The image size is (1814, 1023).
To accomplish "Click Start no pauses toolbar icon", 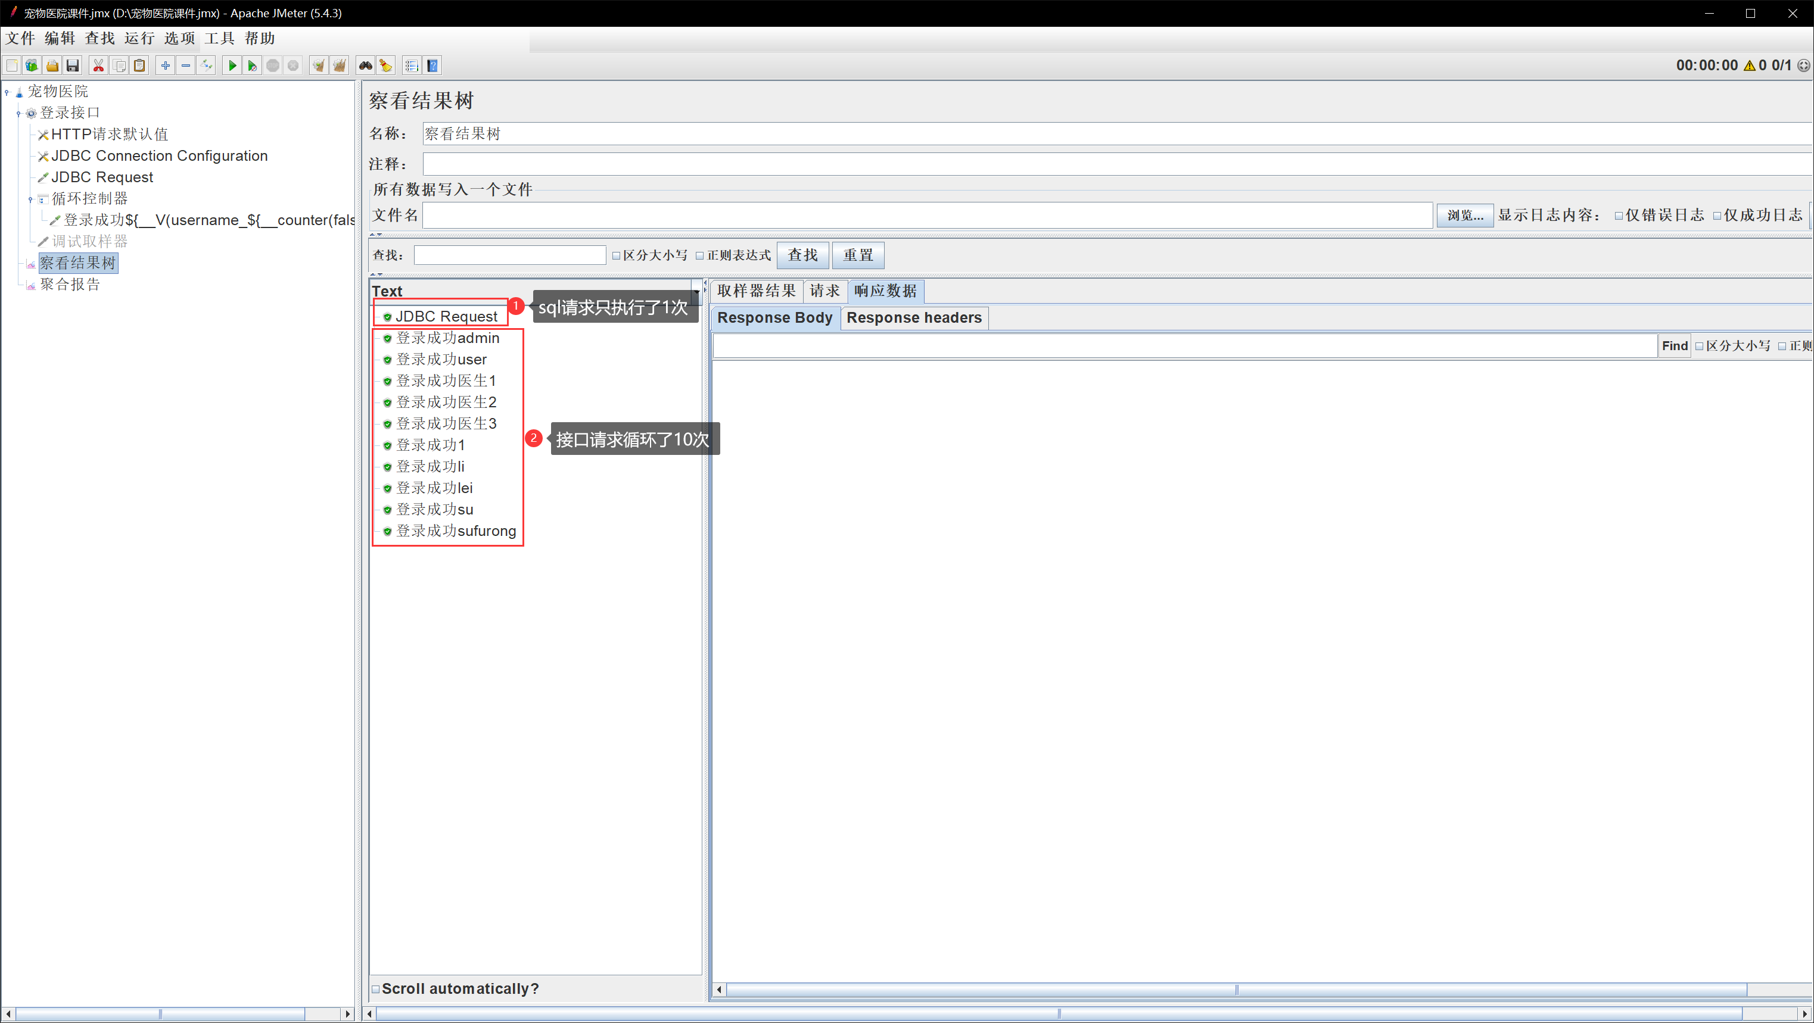I will 251,66.
